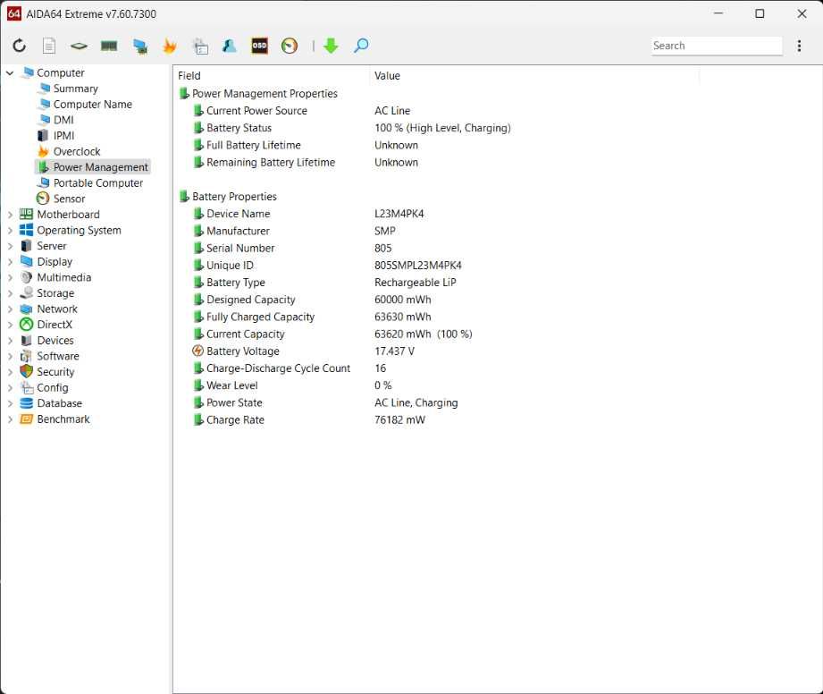Expand the Multimedia node arrow
Screen dimensions: 823x694
(10, 277)
